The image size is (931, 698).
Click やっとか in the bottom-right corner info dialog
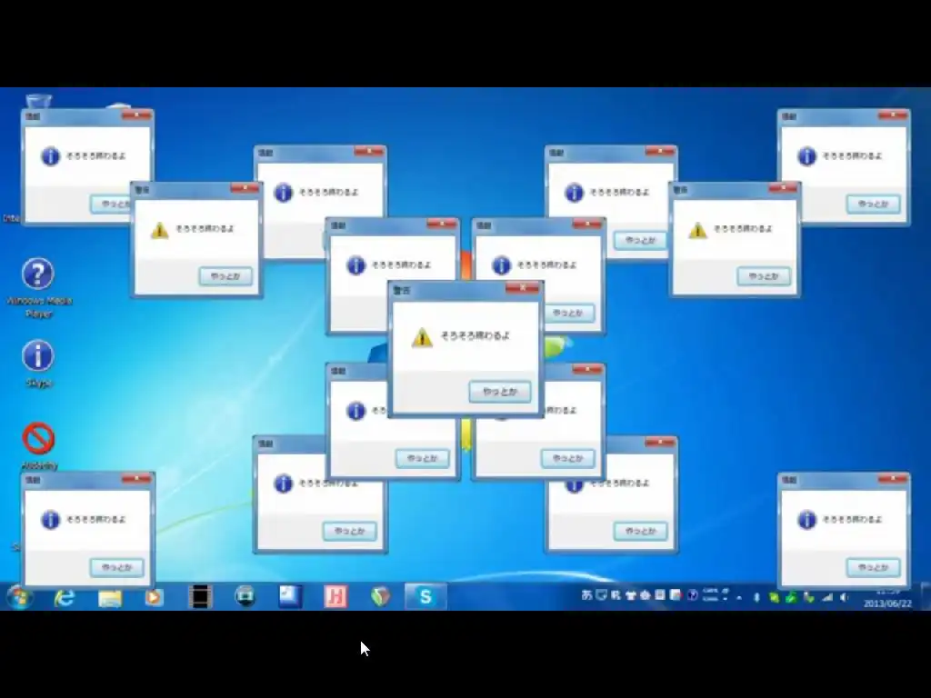[873, 567]
